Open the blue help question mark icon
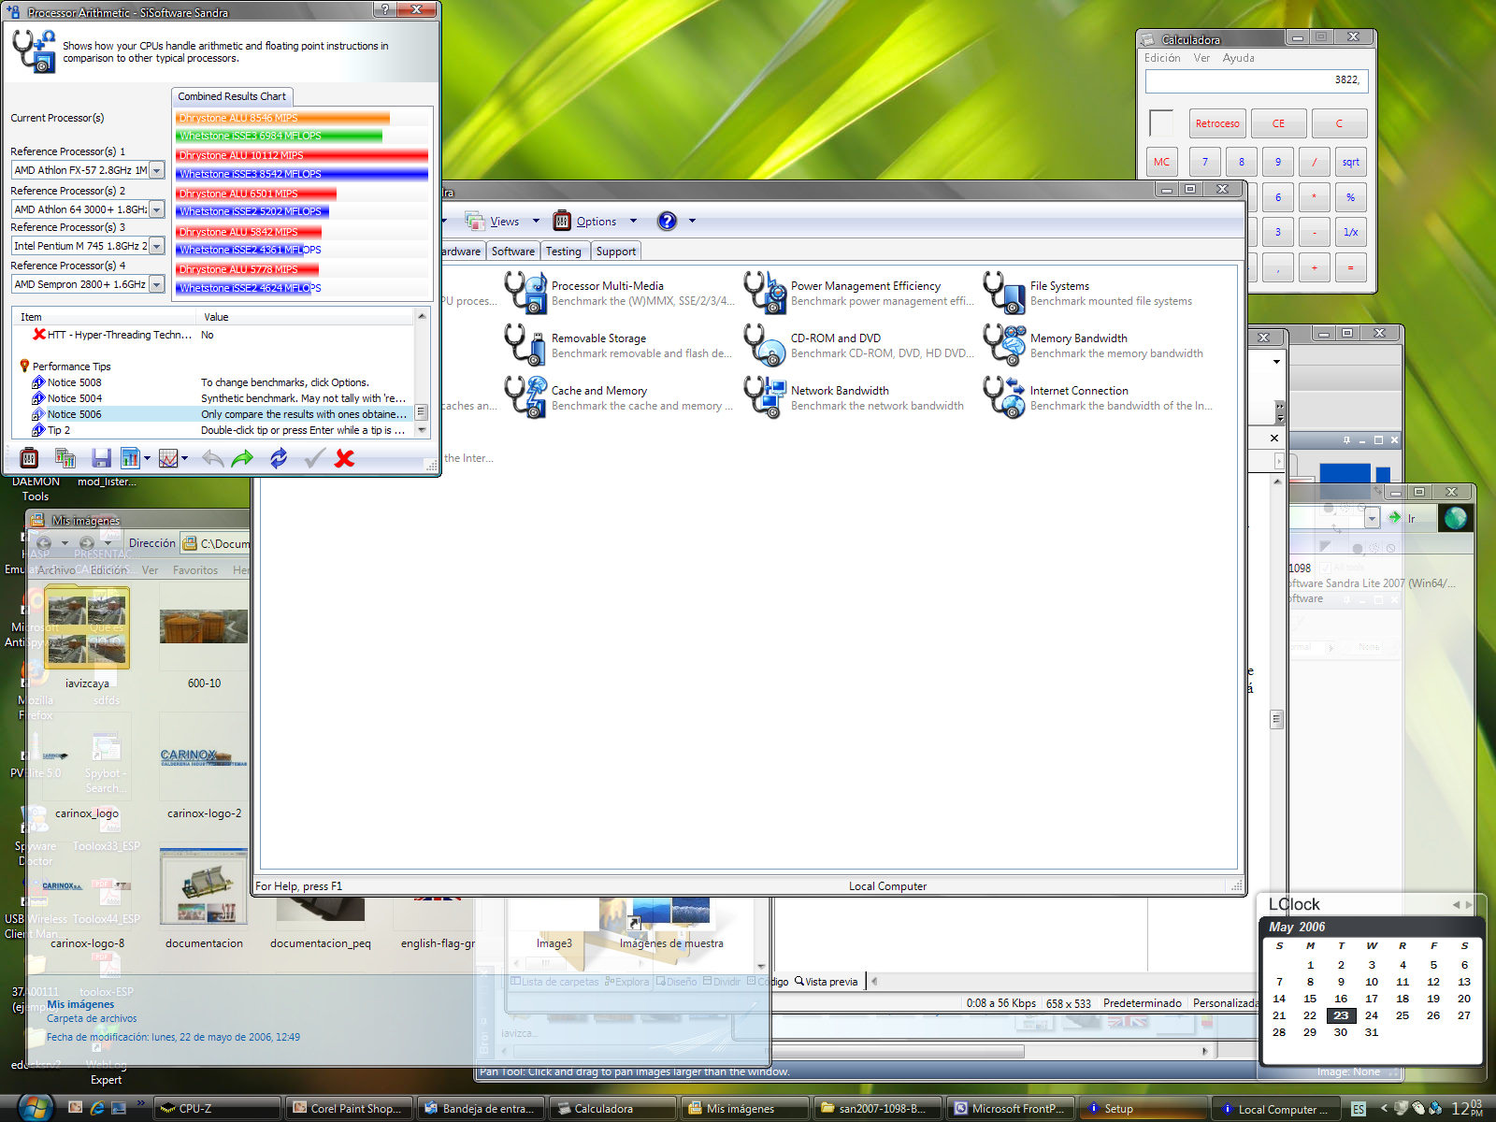The height and width of the screenshot is (1122, 1496). click(x=667, y=222)
